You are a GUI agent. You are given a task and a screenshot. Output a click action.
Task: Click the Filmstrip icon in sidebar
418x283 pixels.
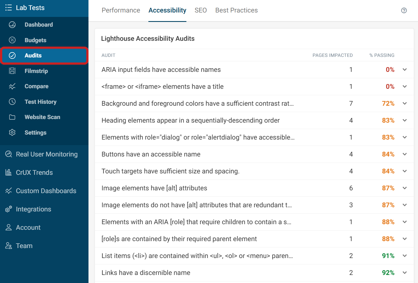click(x=12, y=71)
